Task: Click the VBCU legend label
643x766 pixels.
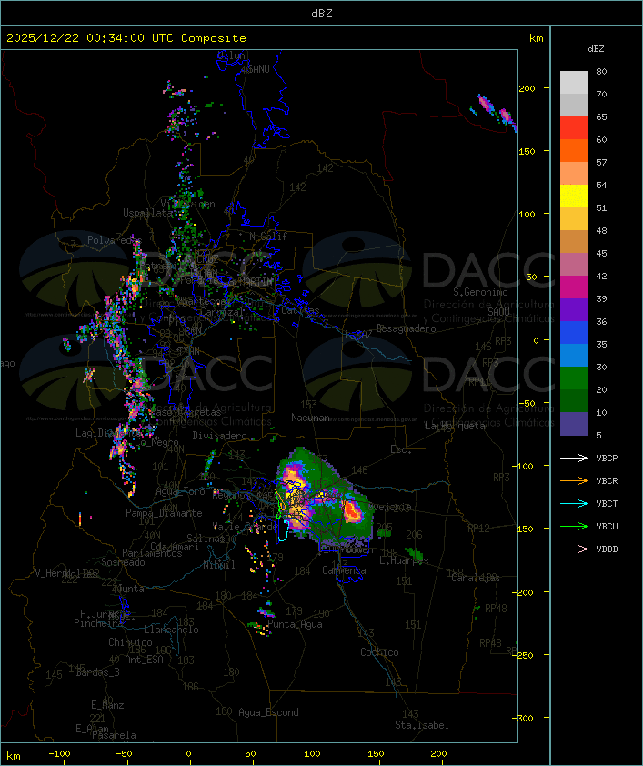Action: [607, 526]
